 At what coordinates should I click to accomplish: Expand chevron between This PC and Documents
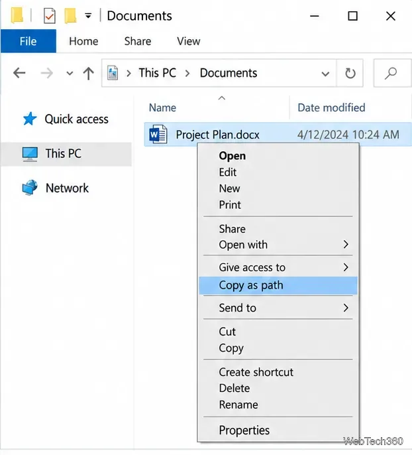pos(187,74)
